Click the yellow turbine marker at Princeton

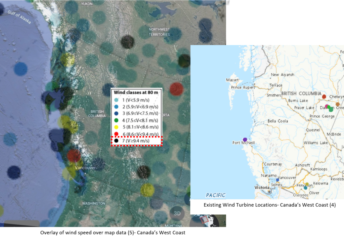click(307, 184)
